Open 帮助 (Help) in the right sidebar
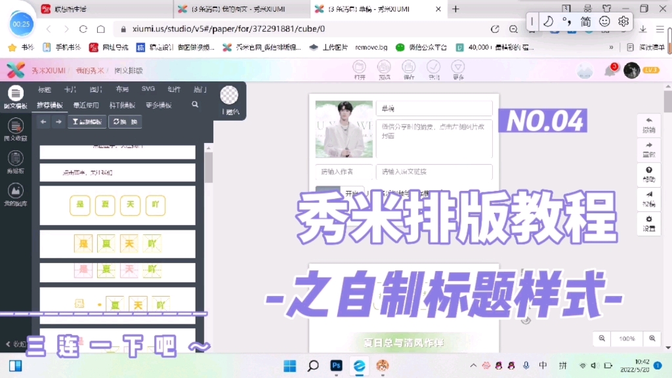This screenshot has height=378, width=672. [x=648, y=174]
